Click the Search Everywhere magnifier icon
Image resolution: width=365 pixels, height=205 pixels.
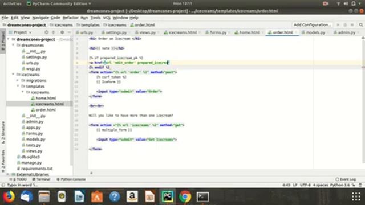[x=360, y=25]
